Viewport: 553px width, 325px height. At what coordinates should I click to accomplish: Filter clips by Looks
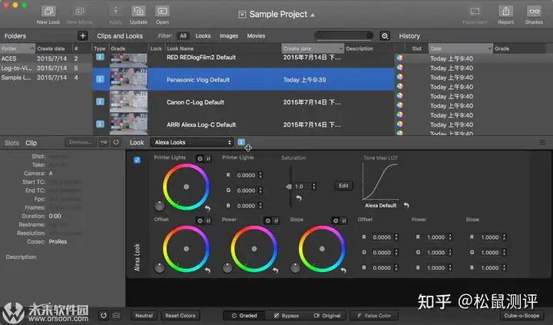pos(203,35)
